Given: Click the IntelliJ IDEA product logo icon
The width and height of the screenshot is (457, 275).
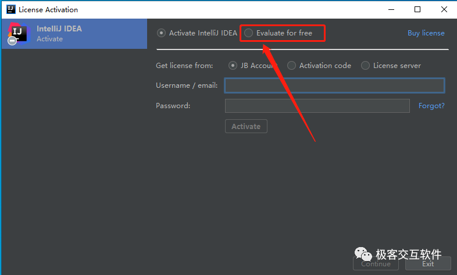Looking at the screenshot, I should point(19,34).
